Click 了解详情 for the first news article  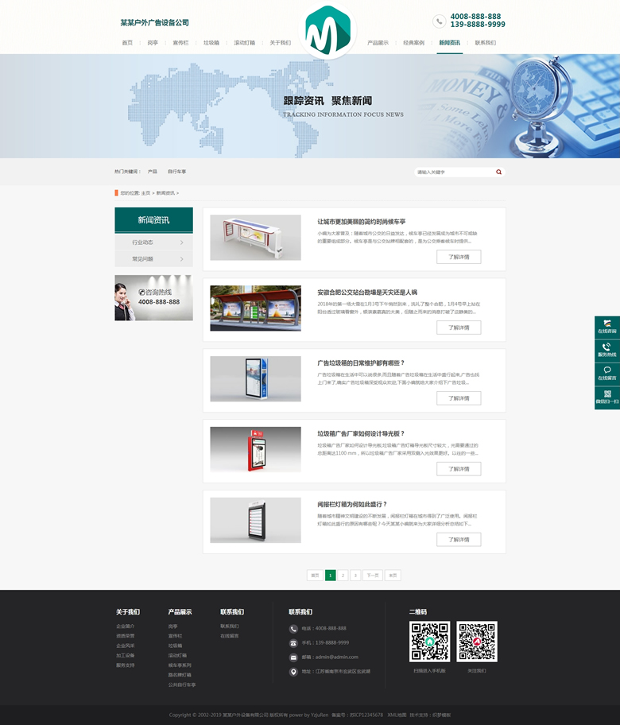click(459, 257)
